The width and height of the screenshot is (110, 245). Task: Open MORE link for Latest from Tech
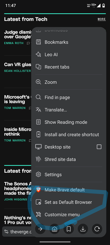coord(101,19)
